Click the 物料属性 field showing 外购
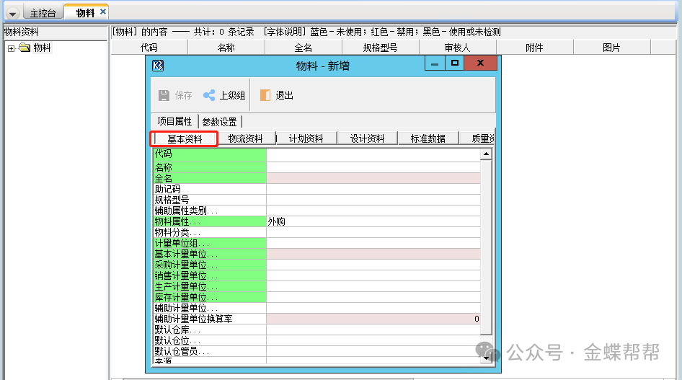 click(373, 221)
